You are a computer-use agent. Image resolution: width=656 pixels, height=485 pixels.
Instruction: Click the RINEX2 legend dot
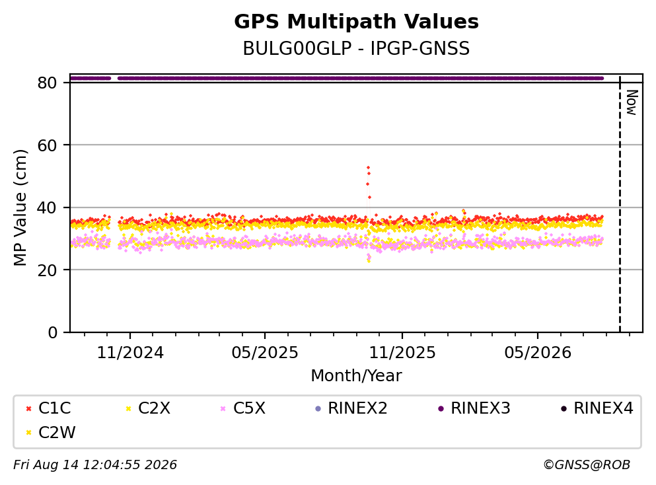[x=318, y=408]
